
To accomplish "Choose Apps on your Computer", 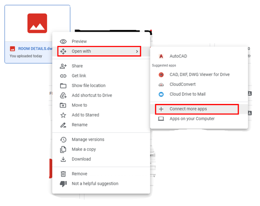I will click(x=192, y=119).
